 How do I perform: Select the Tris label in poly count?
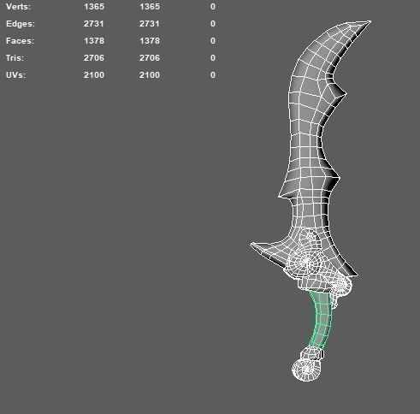coord(15,58)
